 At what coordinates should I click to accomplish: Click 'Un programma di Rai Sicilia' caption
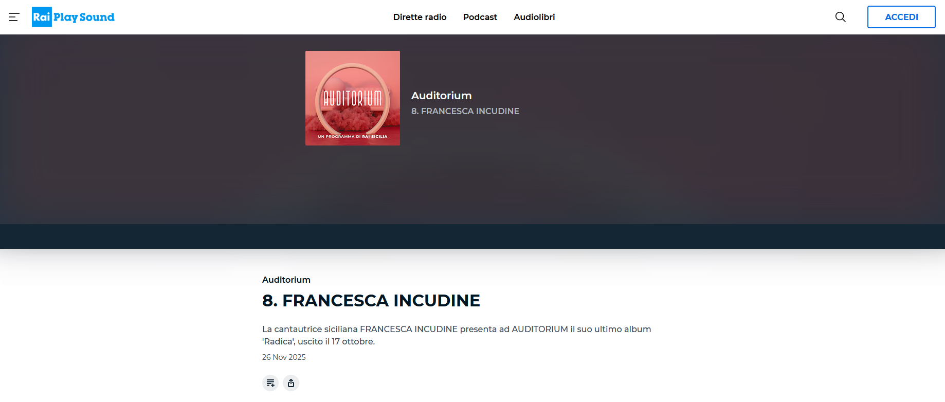(x=353, y=137)
